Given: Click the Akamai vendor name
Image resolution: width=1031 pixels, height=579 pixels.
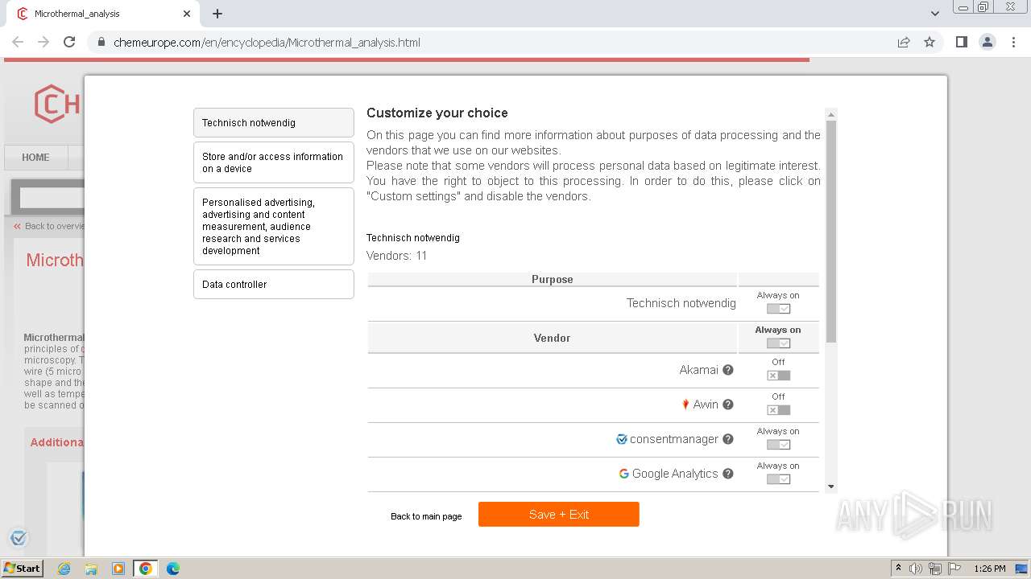Looking at the screenshot, I should 698,370.
